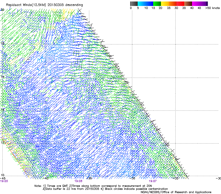The height and width of the screenshot is (194, 221).
Task: Click the '>50 knots' legend label
Action: coord(212,8)
